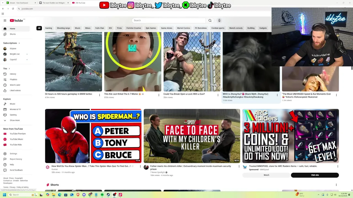Select the Shooting range chip
This screenshot has height=198, width=353.
point(63,28)
